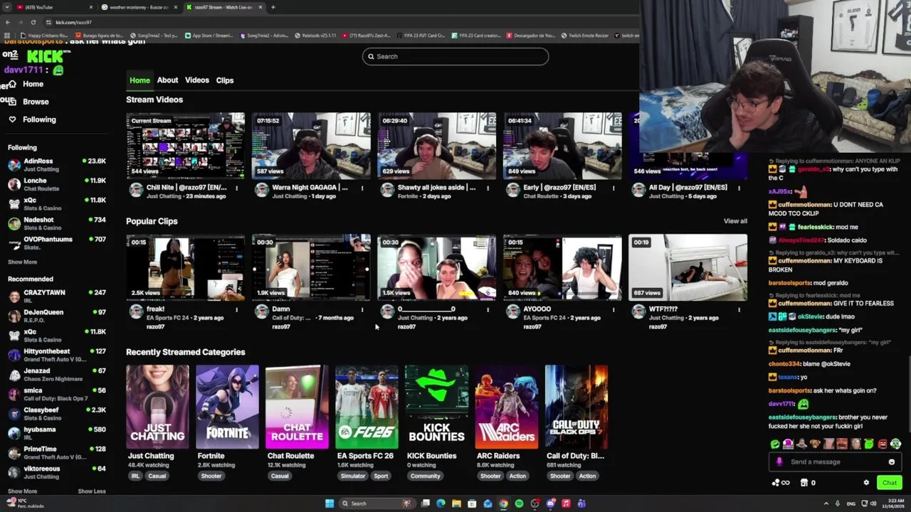911x512 pixels.
Task: Switch to the About tab
Action: coord(167,80)
